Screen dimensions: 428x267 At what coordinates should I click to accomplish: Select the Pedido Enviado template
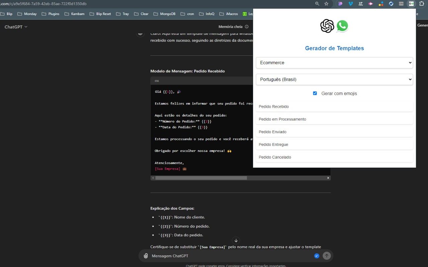(334, 132)
